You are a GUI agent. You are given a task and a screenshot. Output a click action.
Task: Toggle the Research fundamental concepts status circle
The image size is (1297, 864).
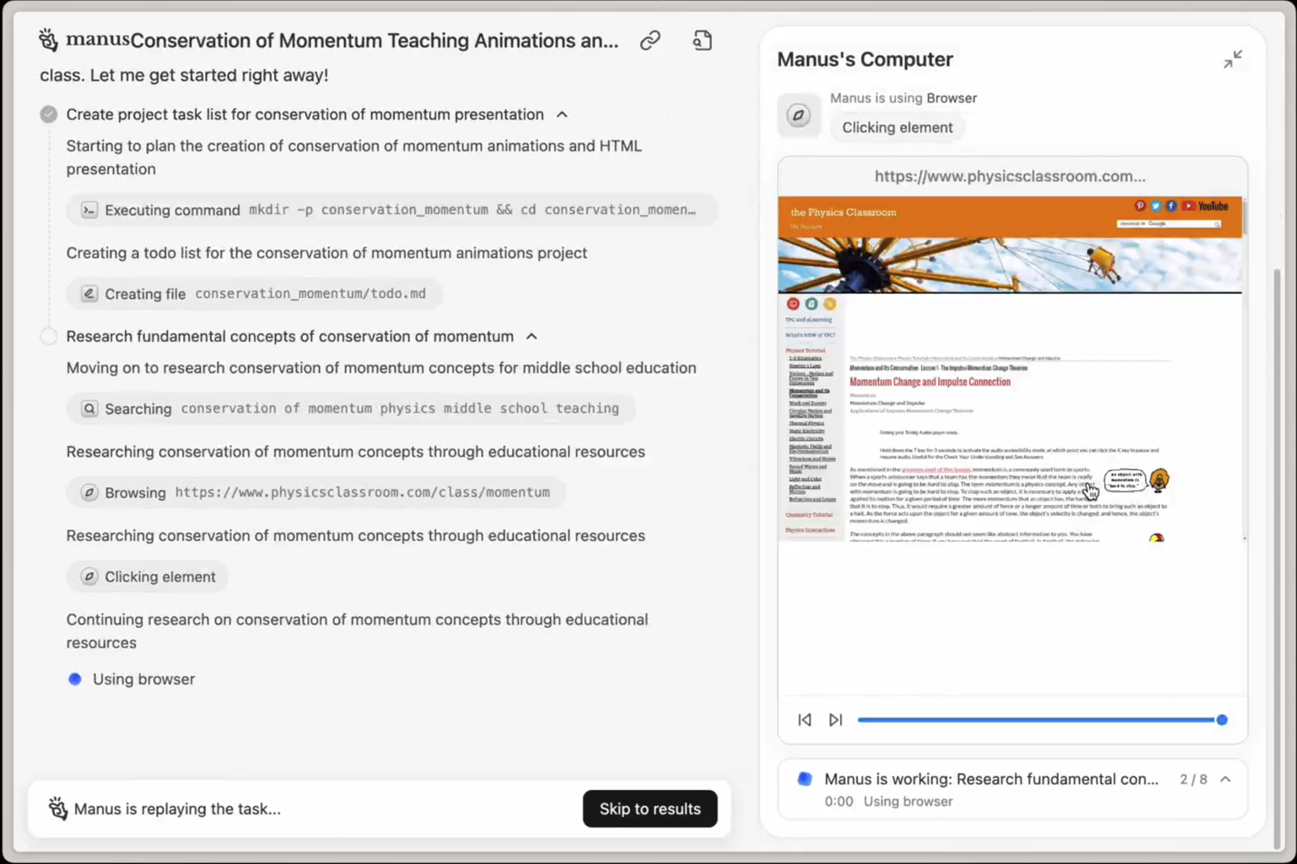click(x=49, y=336)
